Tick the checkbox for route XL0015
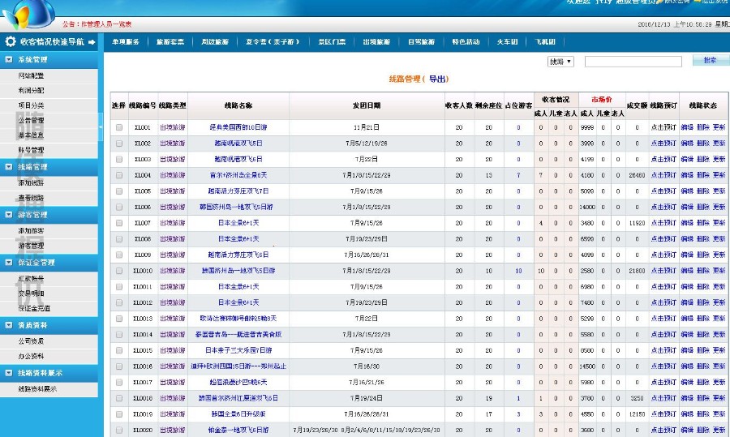This screenshot has height=437, width=730. click(x=119, y=350)
